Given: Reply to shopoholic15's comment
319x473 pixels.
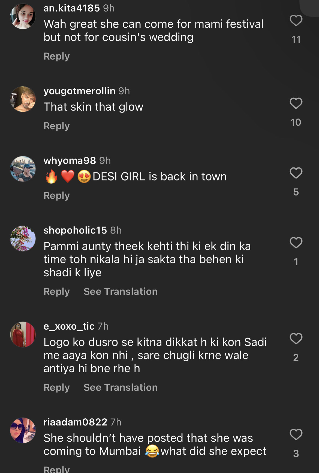Looking at the screenshot, I should point(57,291).
